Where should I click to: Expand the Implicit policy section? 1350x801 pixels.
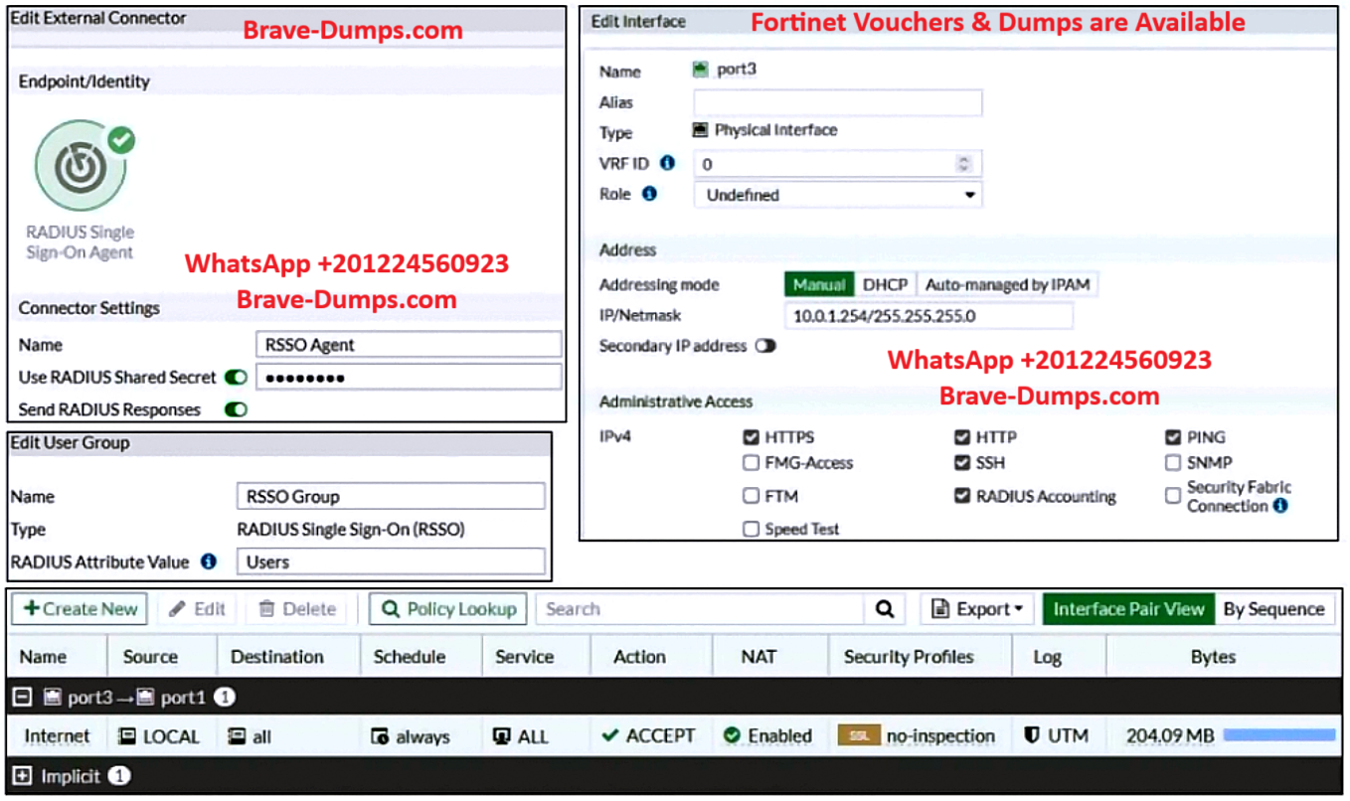coord(24,776)
